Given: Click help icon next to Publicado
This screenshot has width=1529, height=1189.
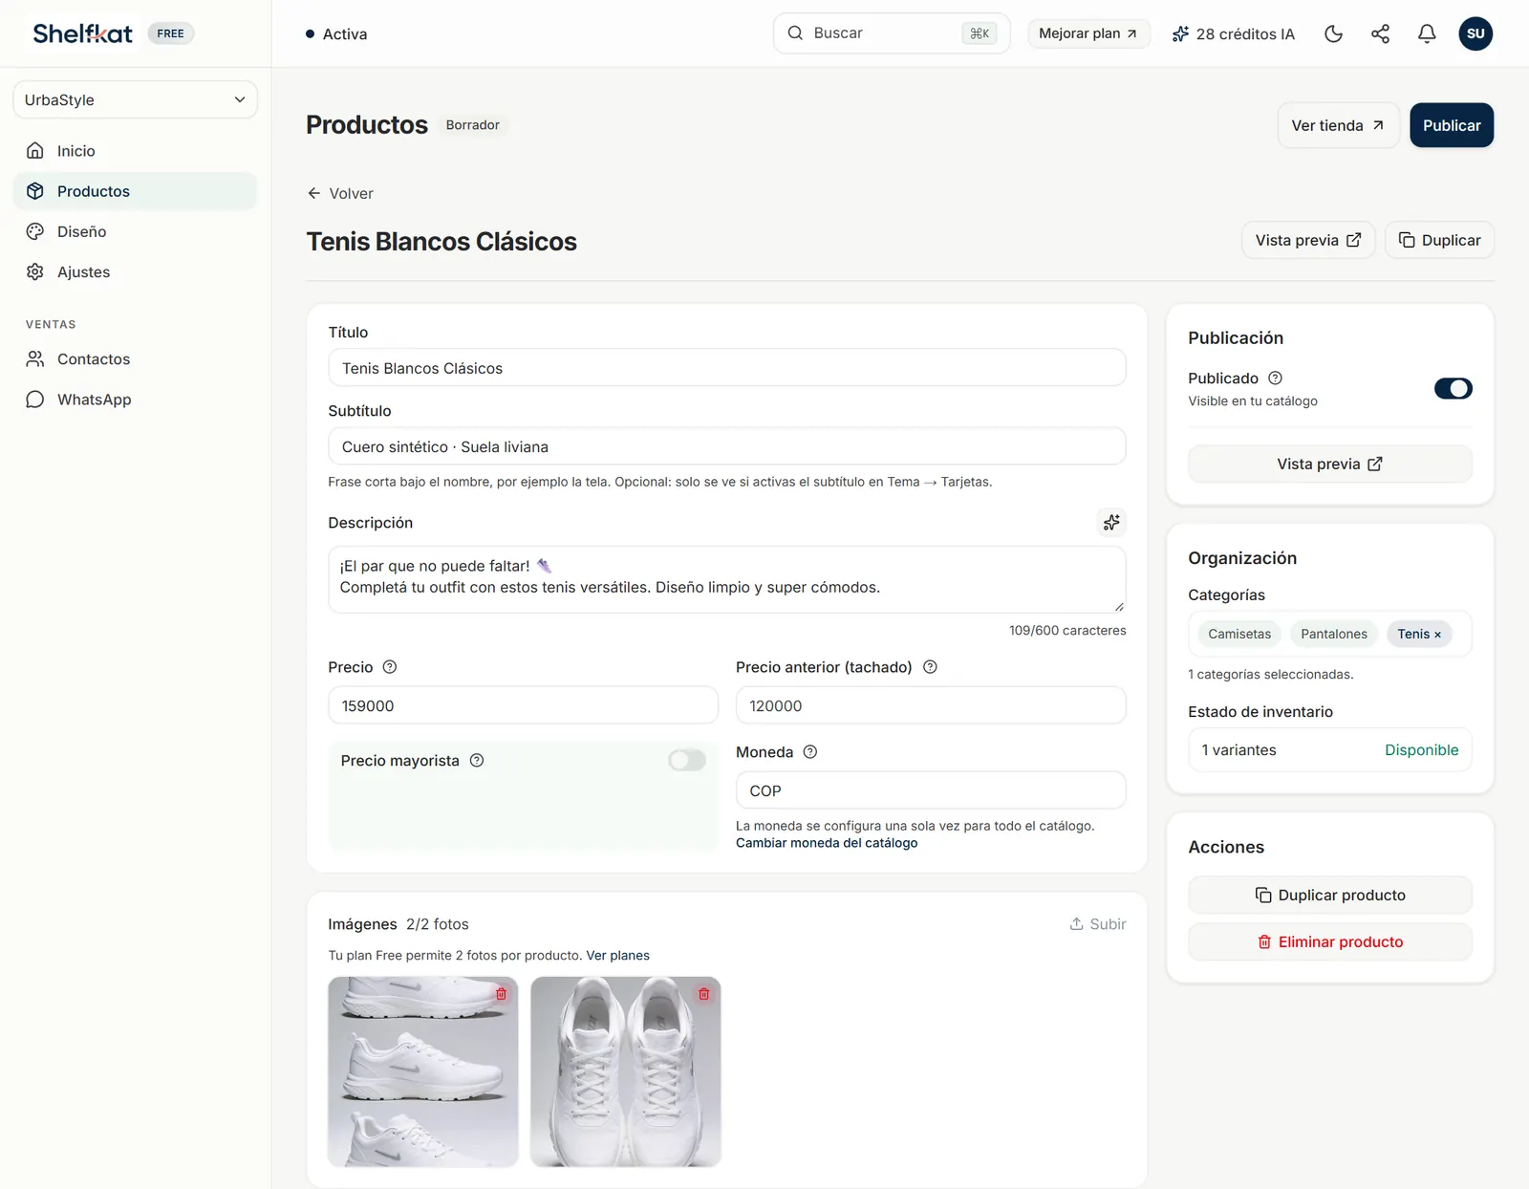Looking at the screenshot, I should (1275, 378).
